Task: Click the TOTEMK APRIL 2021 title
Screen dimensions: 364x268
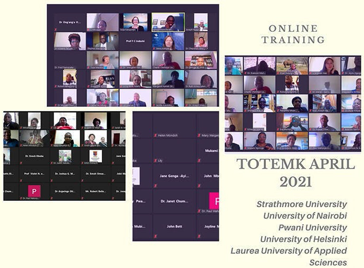Action: (296, 173)
